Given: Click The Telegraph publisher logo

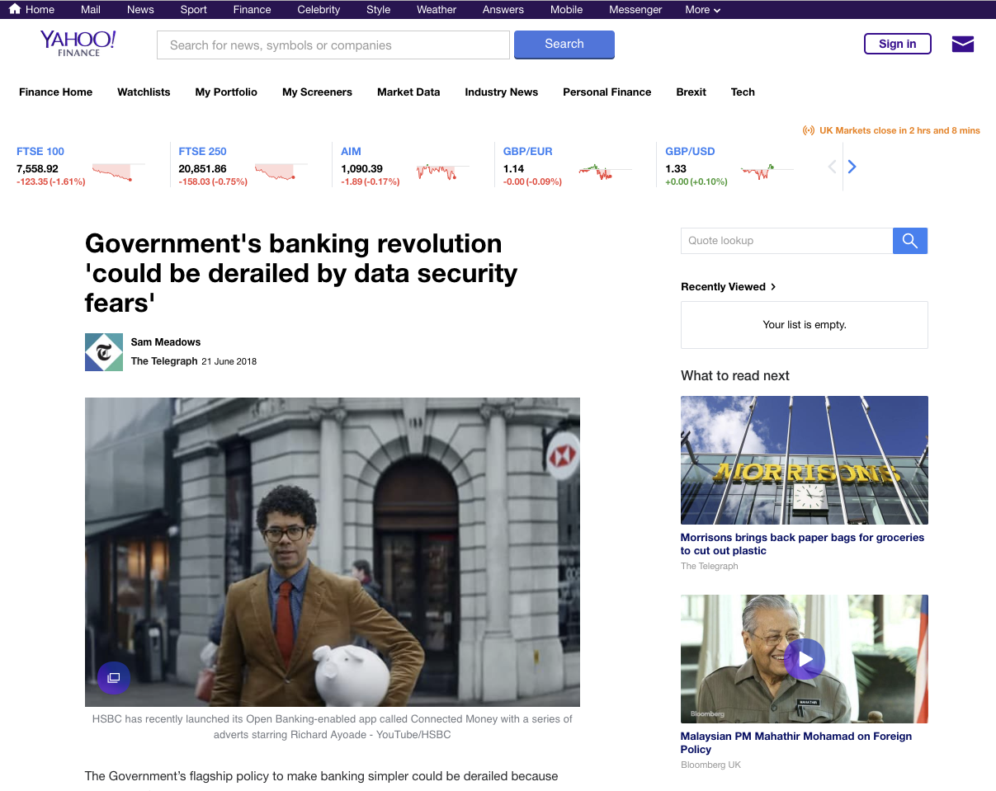Looking at the screenshot, I should coord(104,352).
